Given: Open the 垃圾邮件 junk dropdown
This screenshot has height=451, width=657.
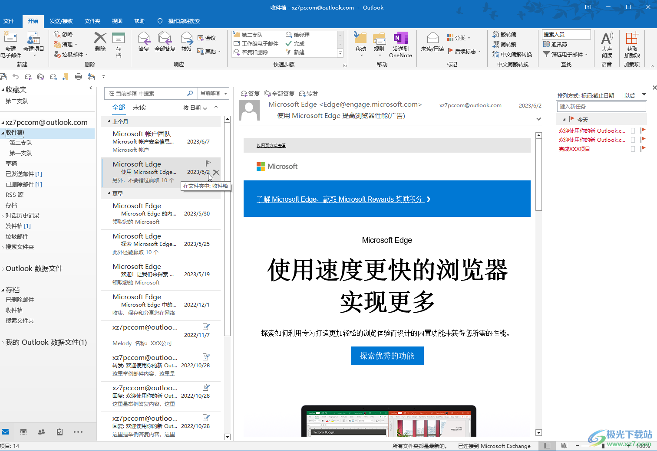Looking at the screenshot, I should click(x=71, y=54).
